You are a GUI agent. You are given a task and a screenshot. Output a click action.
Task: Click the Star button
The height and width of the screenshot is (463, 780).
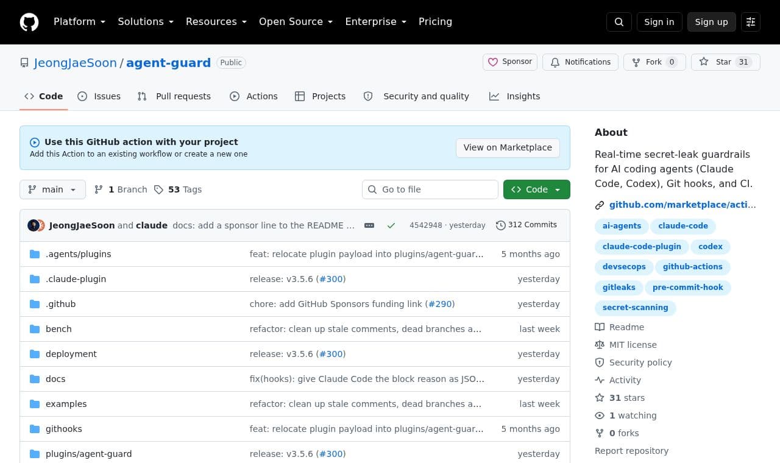725,62
